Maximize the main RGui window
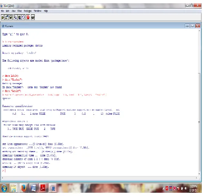This screenshot has width=203, height=196. pyautogui.click(x=192, y=5)
